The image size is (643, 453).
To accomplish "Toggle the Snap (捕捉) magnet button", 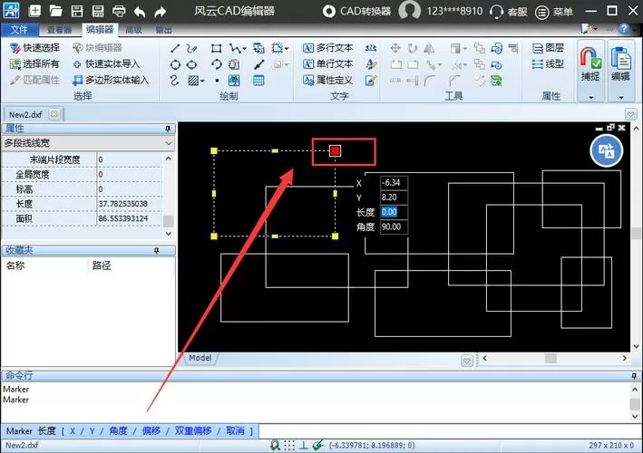I will [x=590, y=63].
